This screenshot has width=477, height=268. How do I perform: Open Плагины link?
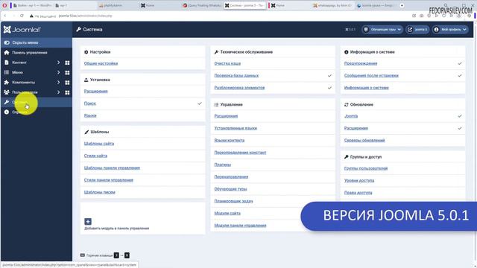(x=222, y=165)
